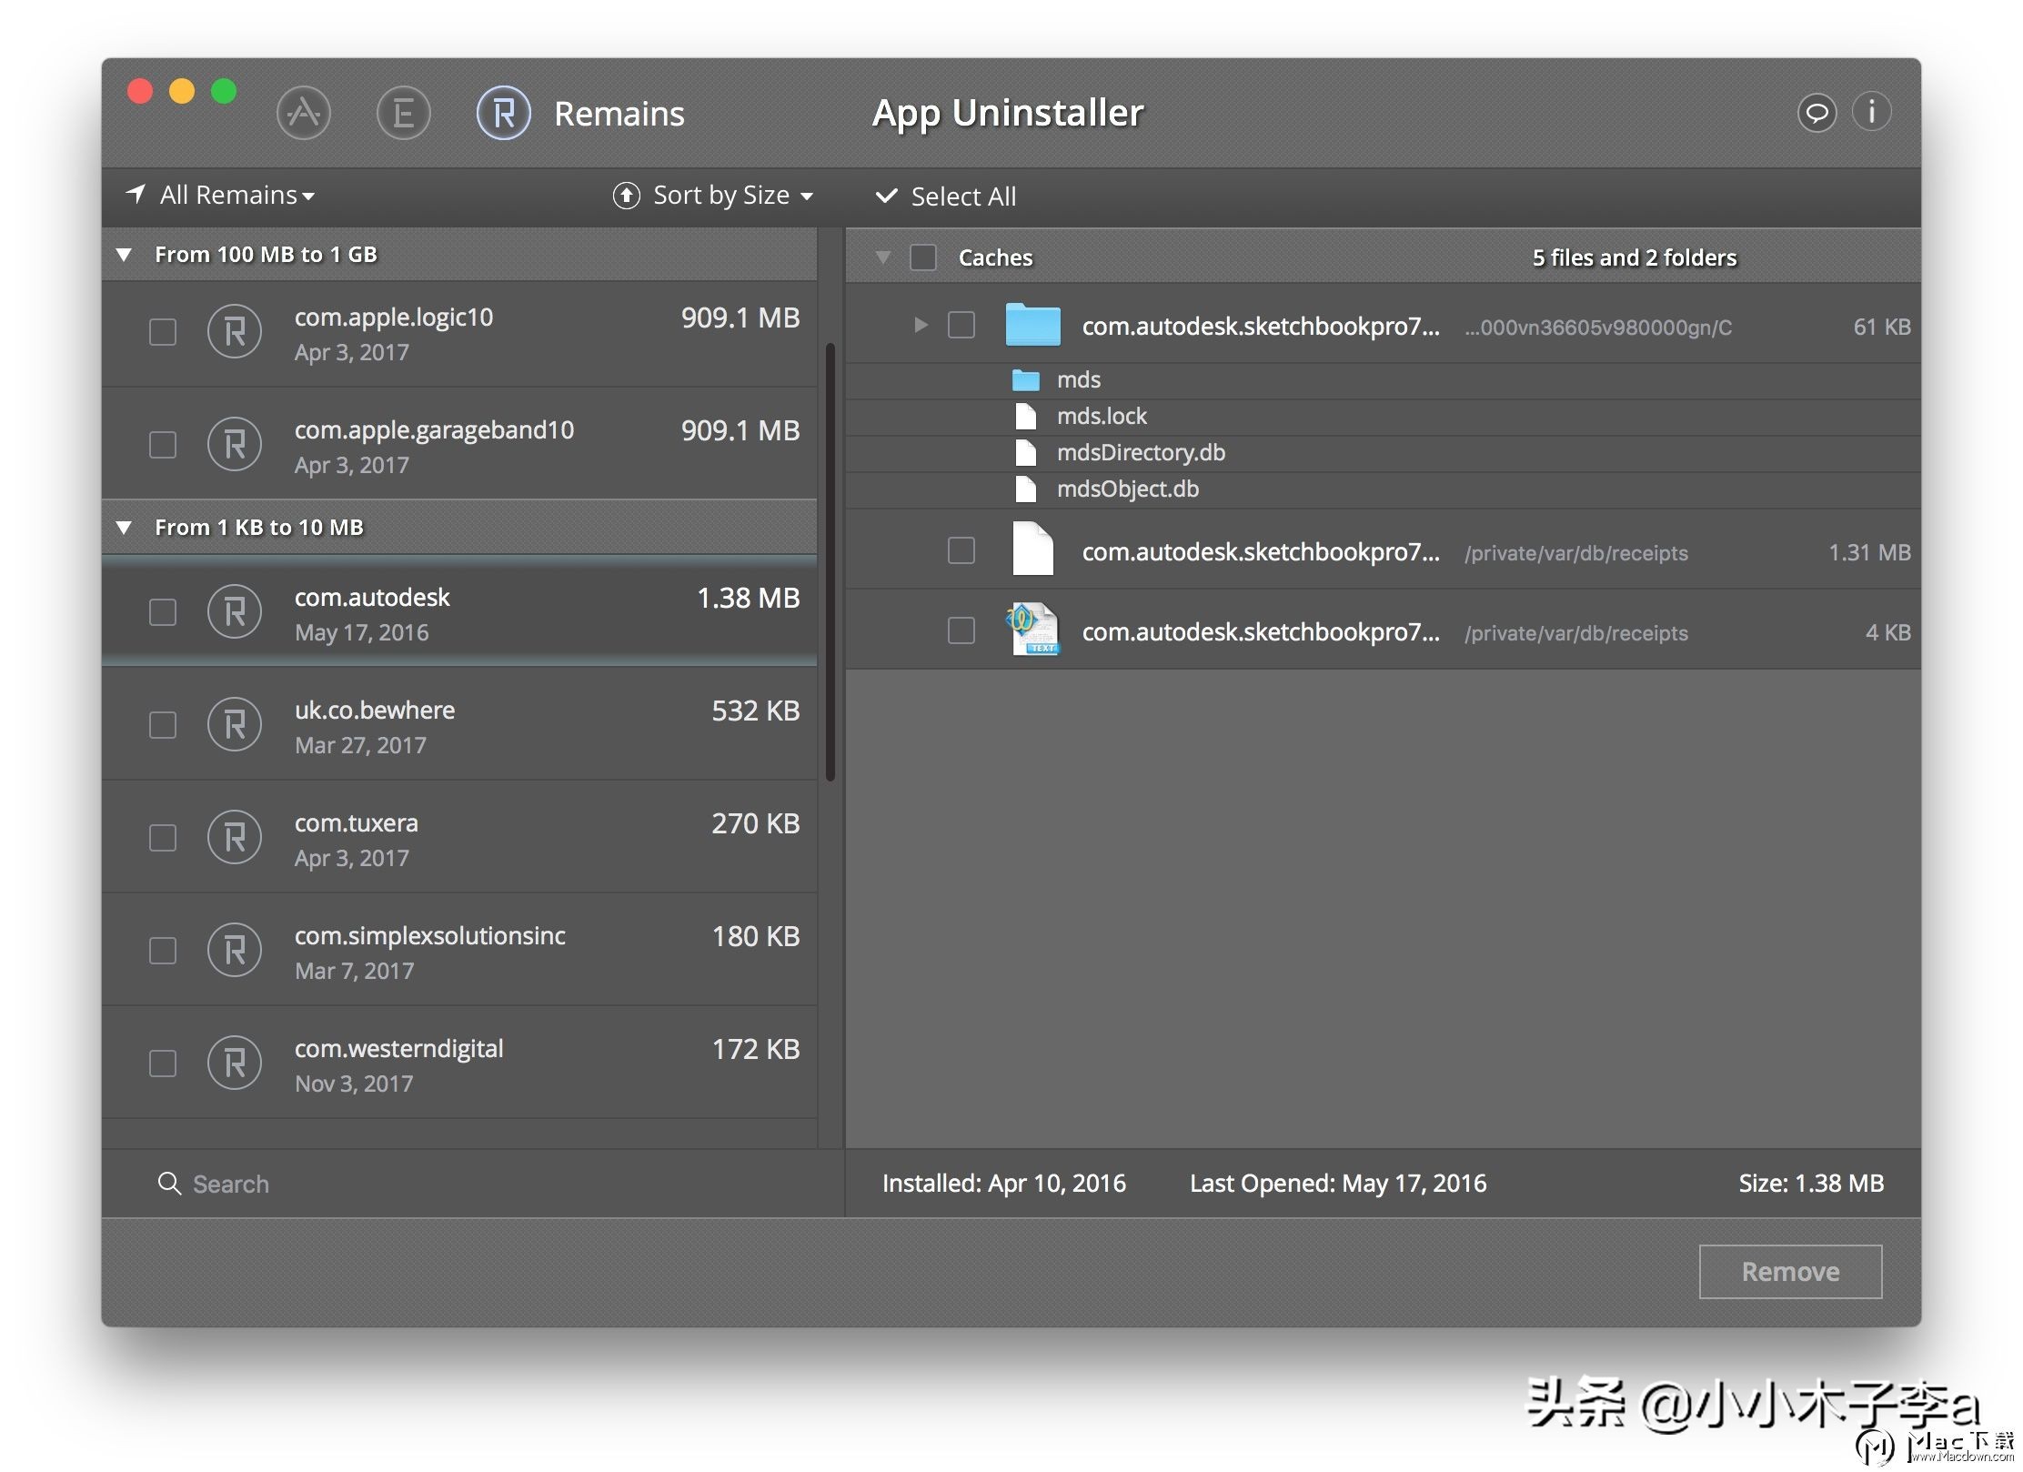Click the remains list vertical scrollbar
The width and height of the screenshot is (2023, 1472).
pyautogui.click(x=830, y=560)
